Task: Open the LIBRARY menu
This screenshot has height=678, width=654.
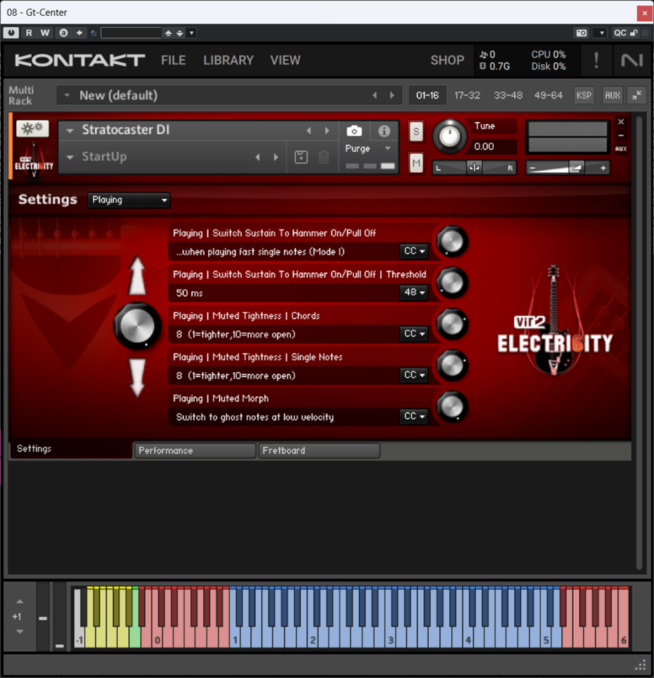Action: 228,60
